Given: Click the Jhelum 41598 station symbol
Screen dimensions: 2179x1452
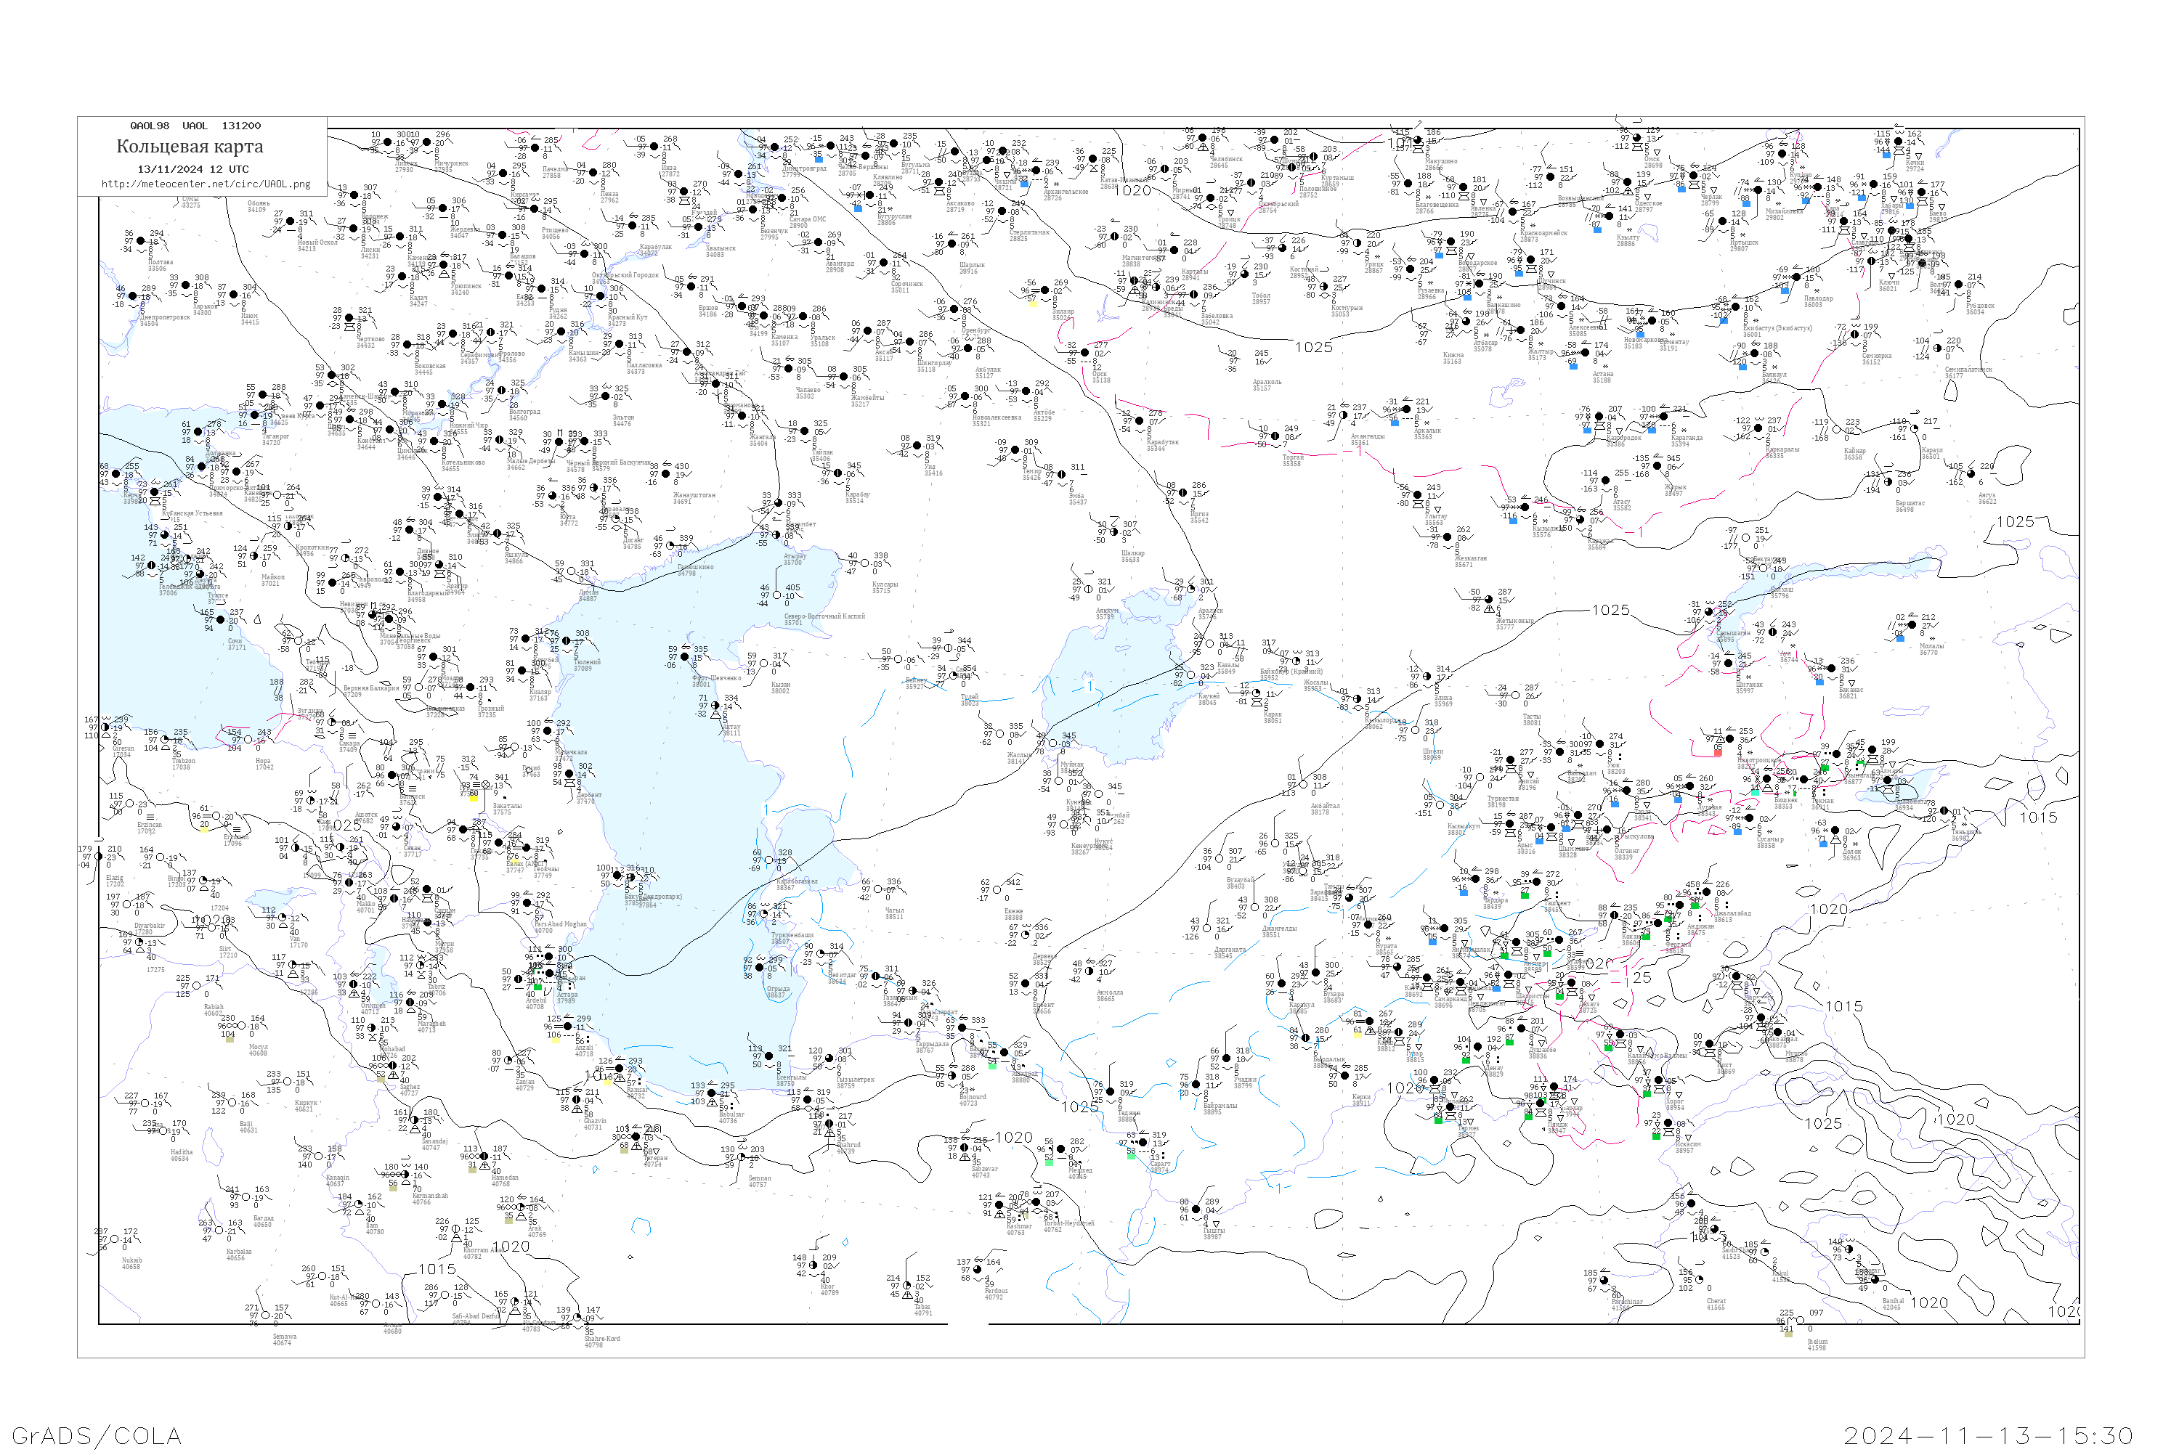Looking at the screenshot, I should point(1800,1320).
